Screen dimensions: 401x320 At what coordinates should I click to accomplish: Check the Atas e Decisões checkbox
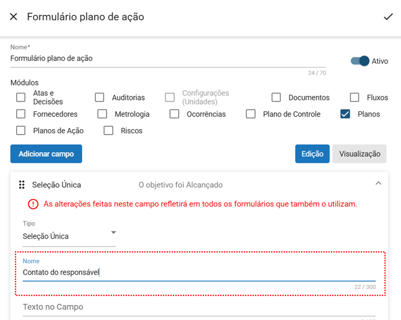pyautogui.click(x=21, y=97)
